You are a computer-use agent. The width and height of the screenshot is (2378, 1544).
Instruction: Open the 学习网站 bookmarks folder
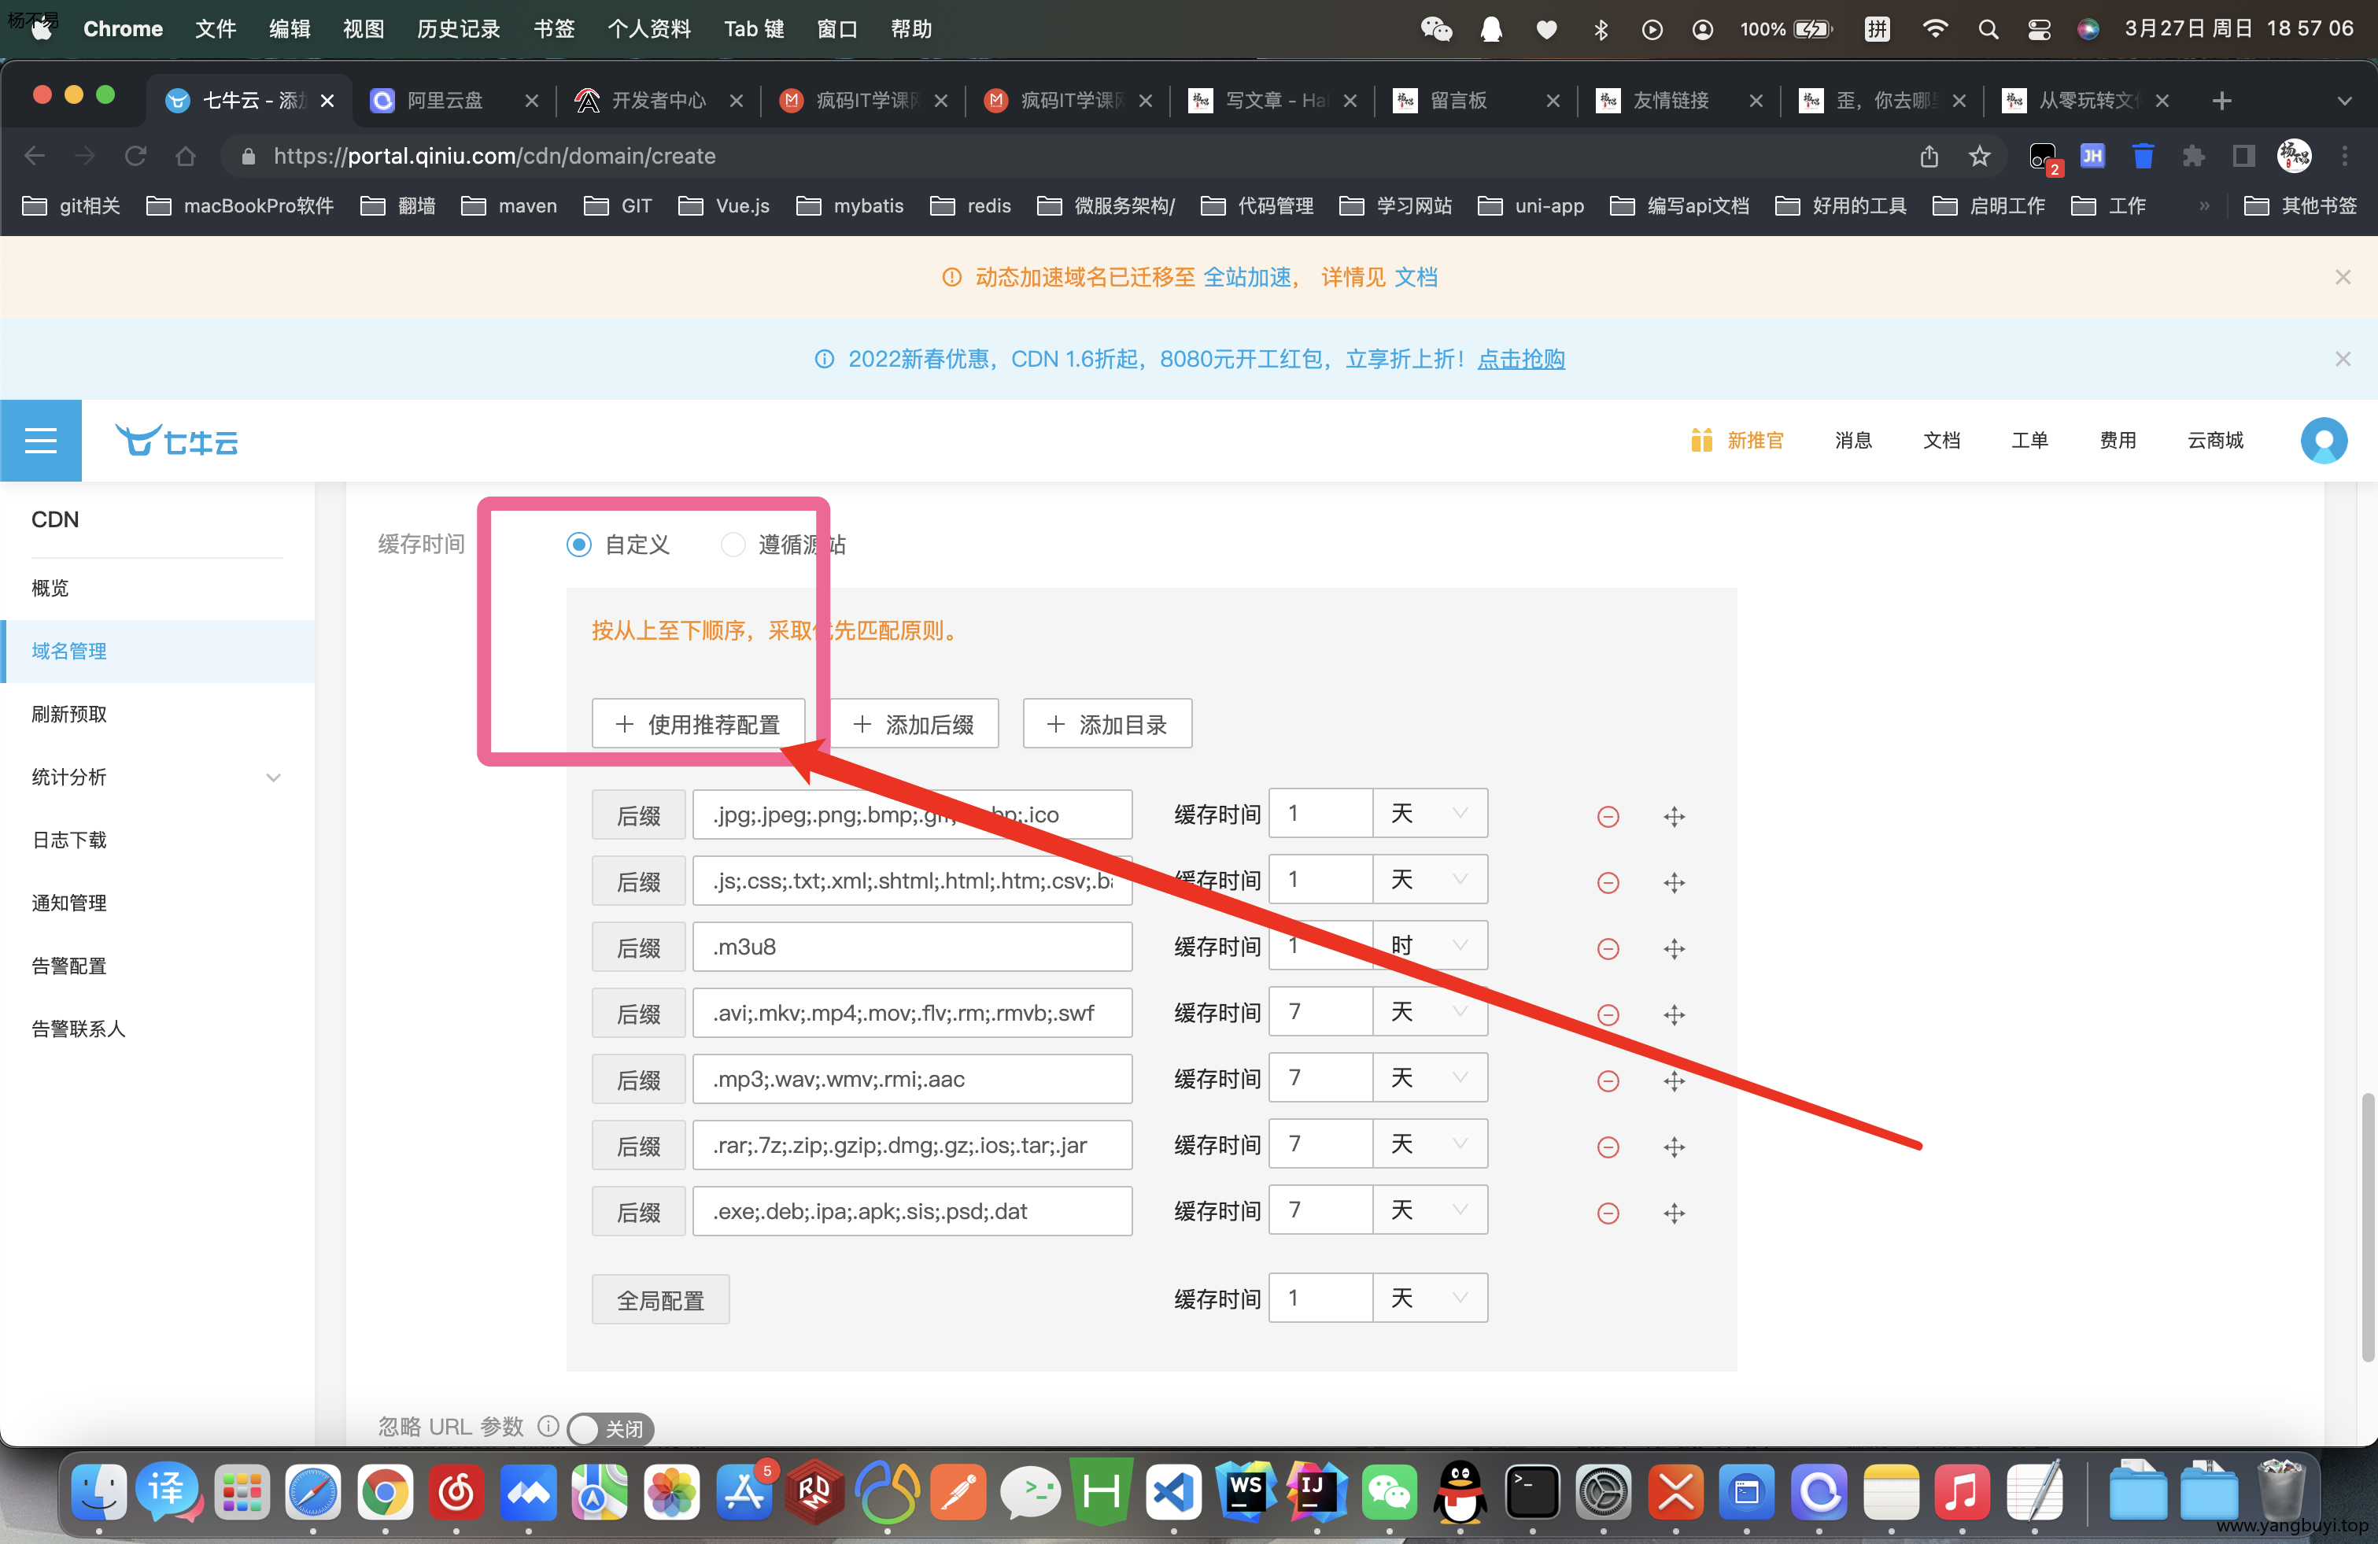click(1396, 206)
